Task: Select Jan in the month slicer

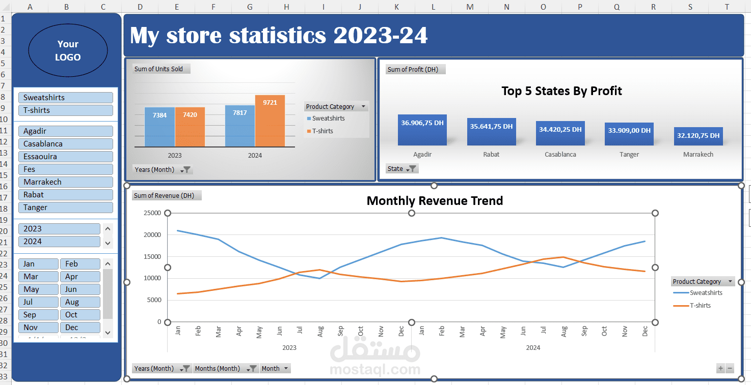Action: (x=38, y=263)
